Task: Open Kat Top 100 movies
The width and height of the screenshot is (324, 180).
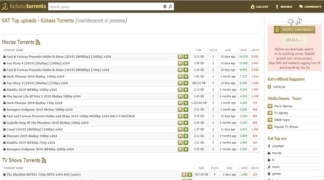Action: [277, 153]
